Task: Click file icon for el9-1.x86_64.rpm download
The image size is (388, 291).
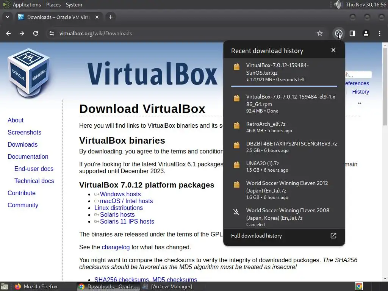Action: (236, 98)
